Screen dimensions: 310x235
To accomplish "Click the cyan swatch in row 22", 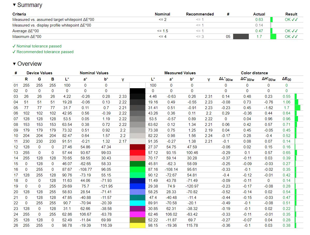I will [x=137, y=203].
